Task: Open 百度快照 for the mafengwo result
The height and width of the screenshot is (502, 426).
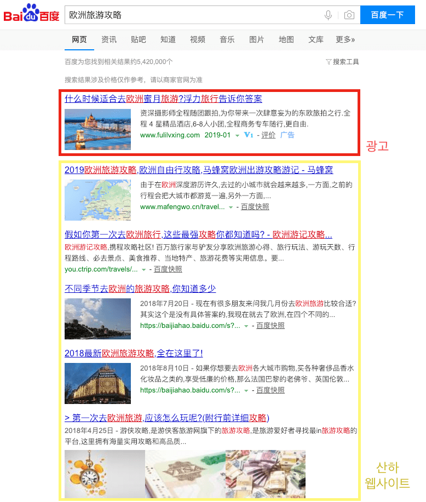Action: 255,207
